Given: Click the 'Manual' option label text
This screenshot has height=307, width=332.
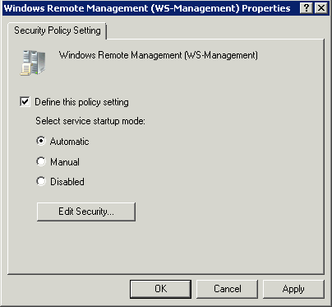Looking at the screenshot, I should (x=65, y=162).
